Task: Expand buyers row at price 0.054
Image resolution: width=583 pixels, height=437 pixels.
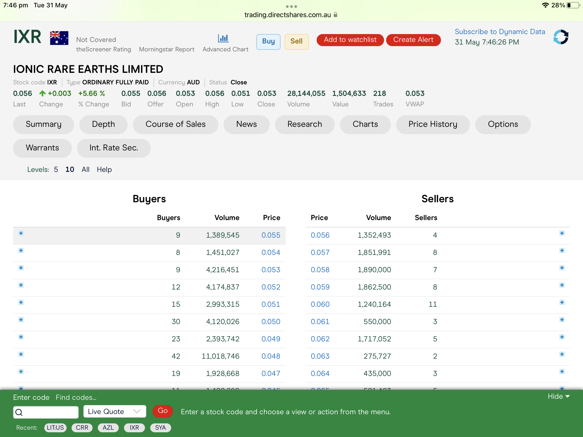Action: (x=21, y=250)
